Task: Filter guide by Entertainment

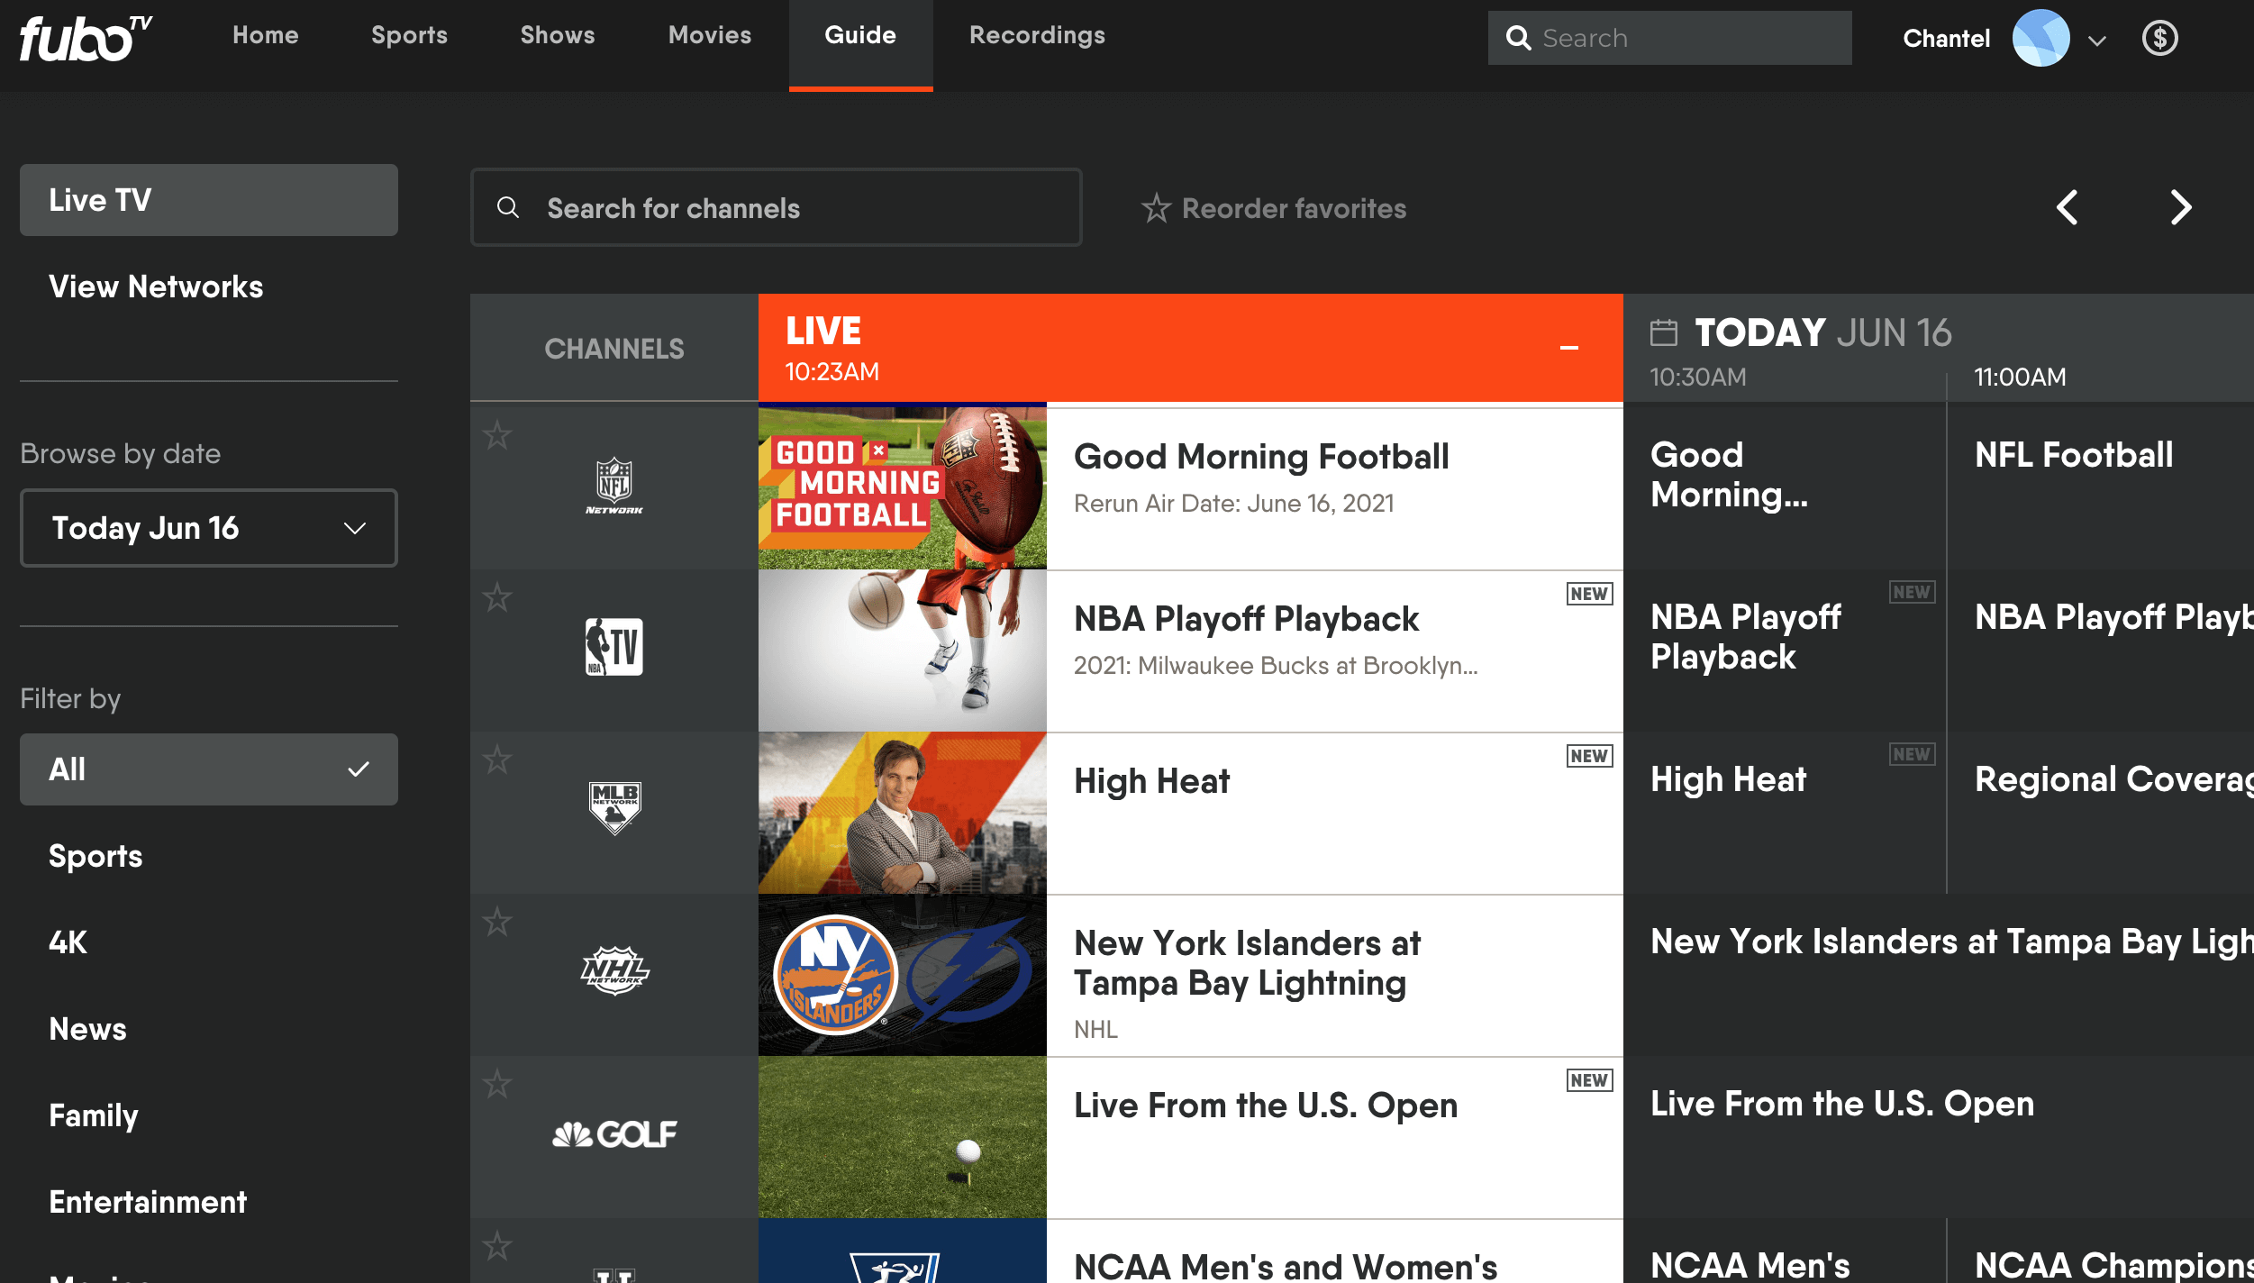Action: coord(148,1202)
